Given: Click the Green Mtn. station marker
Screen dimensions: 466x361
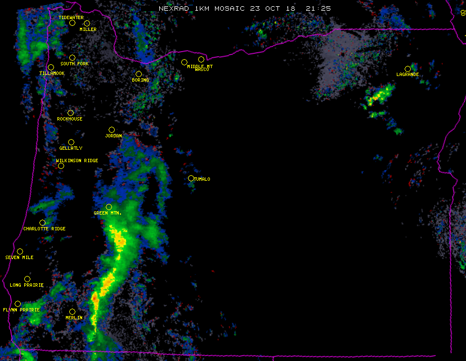Looking at the screenshot, I should tap(109, 207).
